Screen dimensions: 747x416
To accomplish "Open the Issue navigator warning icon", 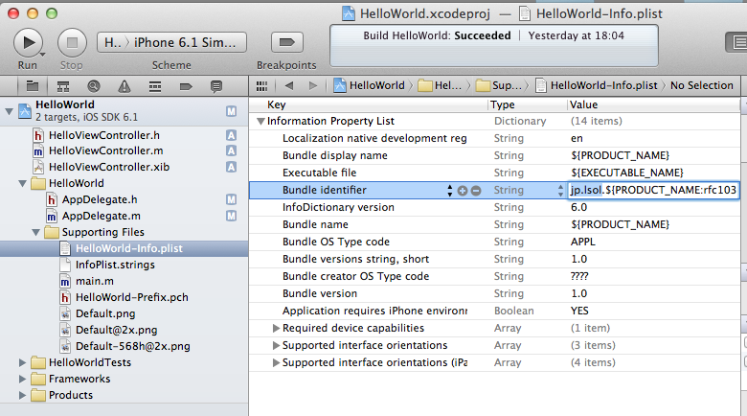I will click(124, 86).
